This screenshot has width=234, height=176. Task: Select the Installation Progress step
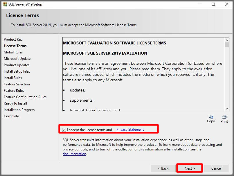pos(19,110)
